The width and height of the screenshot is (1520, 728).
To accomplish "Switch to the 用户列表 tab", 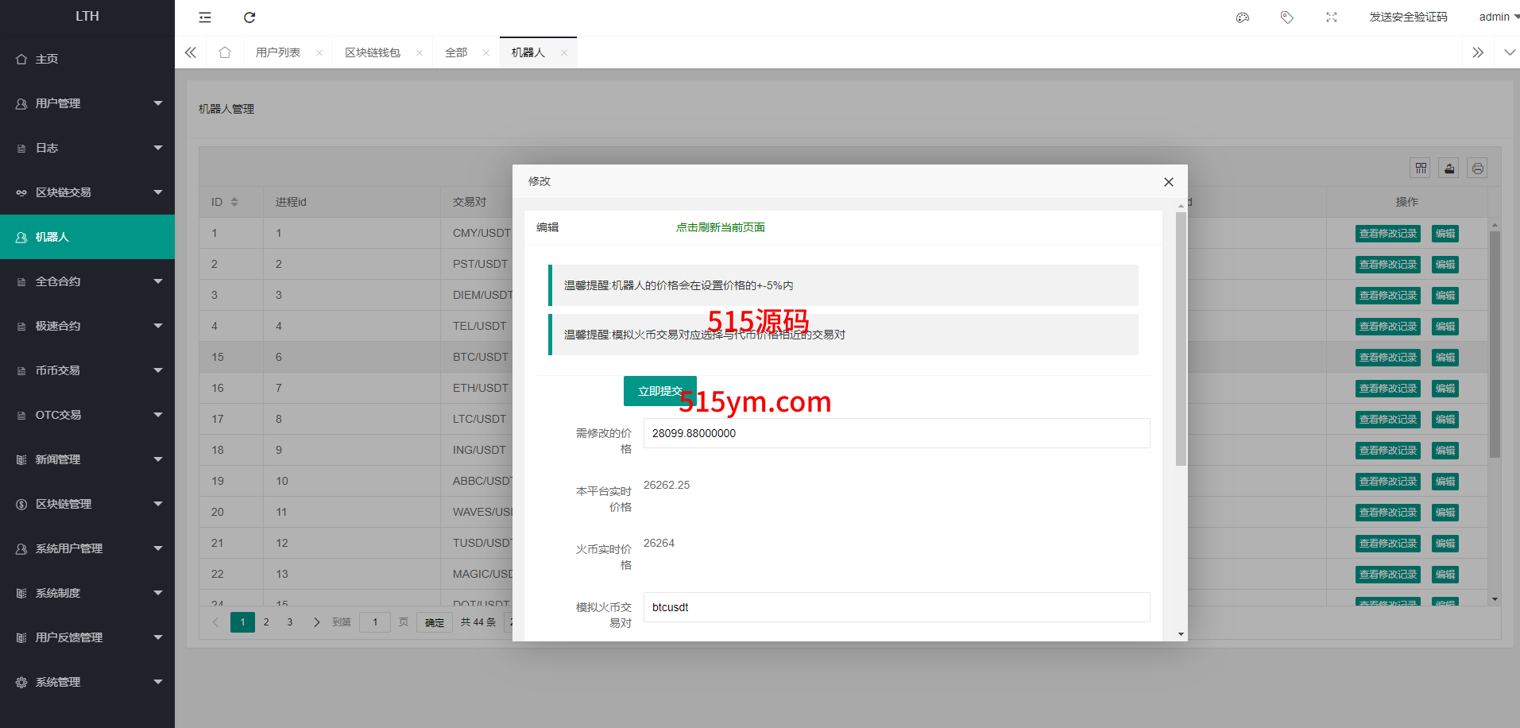I will point(278,52).
